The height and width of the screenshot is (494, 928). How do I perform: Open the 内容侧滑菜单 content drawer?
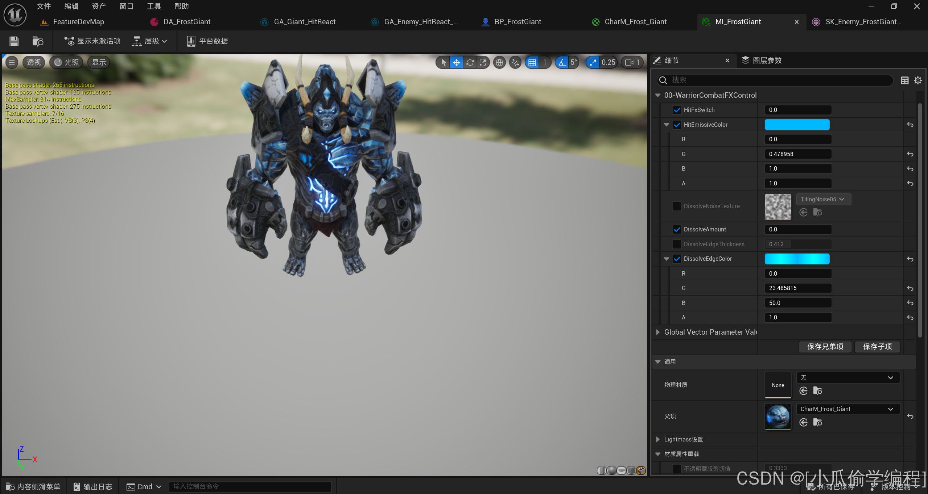[x=33, y=486]
